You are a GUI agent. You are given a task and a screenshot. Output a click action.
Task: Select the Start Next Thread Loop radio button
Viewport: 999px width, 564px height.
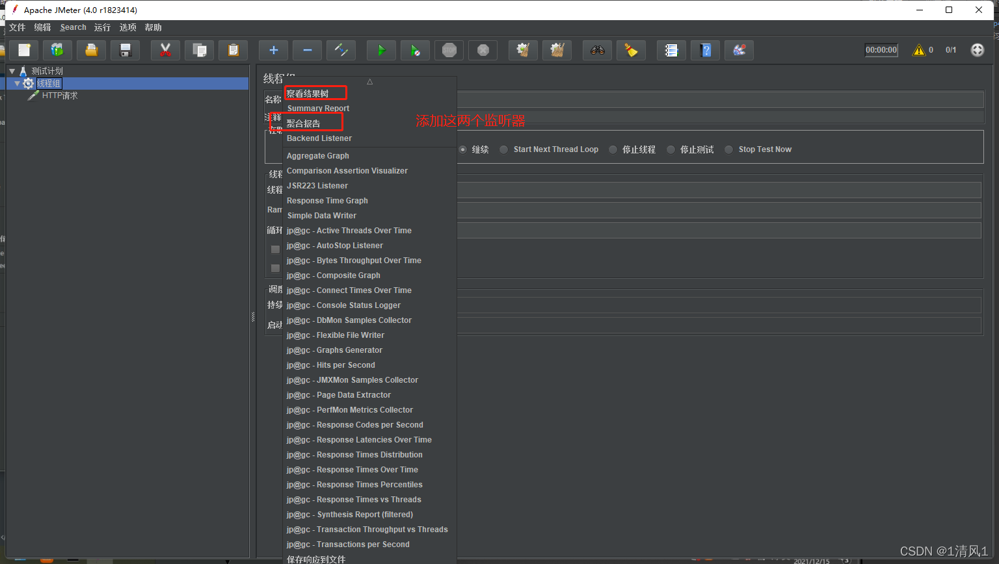(x=504, y=149)
